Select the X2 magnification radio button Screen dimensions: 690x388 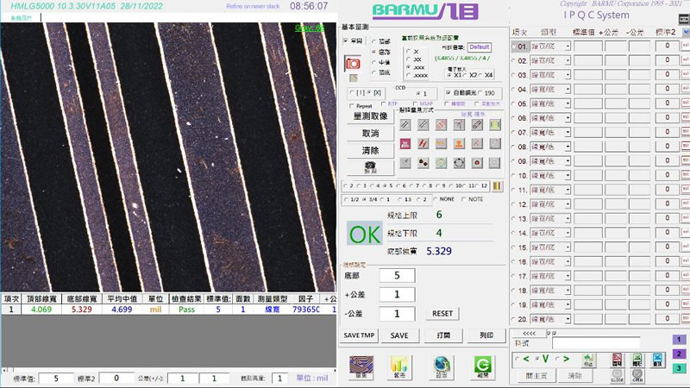pos(470,75)
